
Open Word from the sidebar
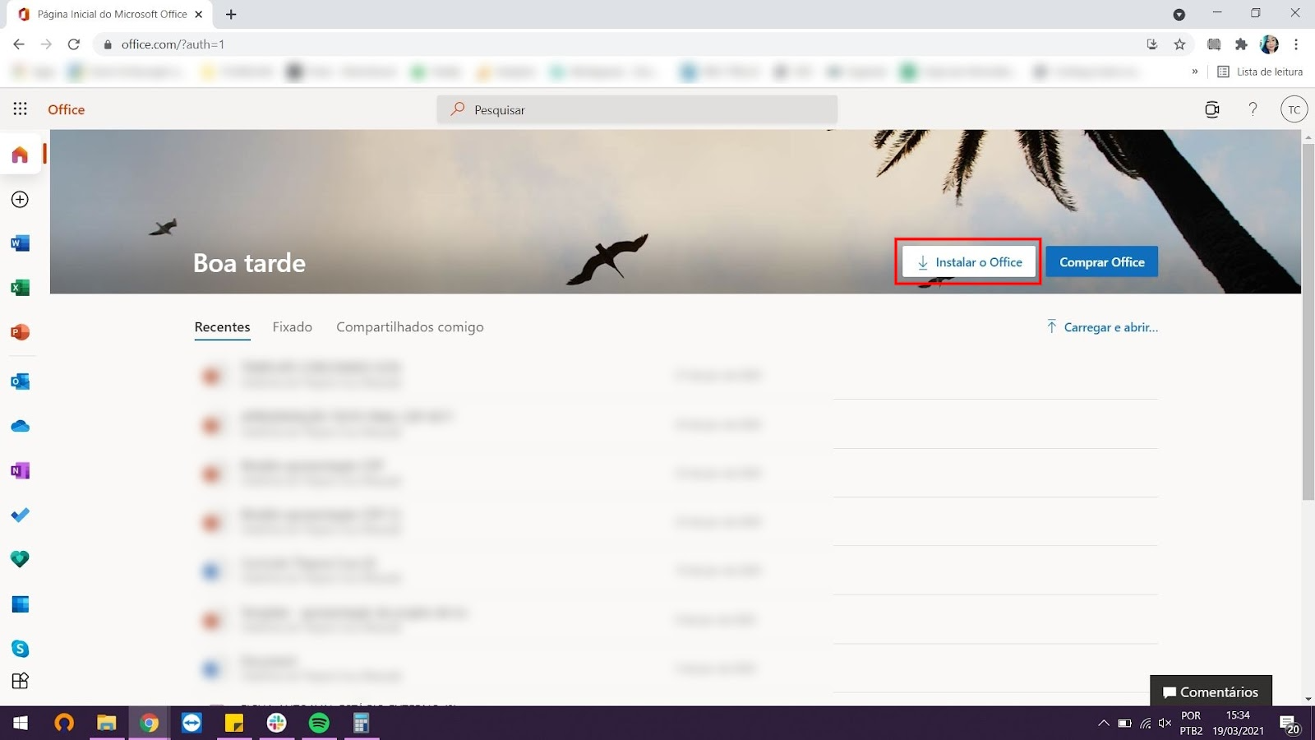point(21,243)
